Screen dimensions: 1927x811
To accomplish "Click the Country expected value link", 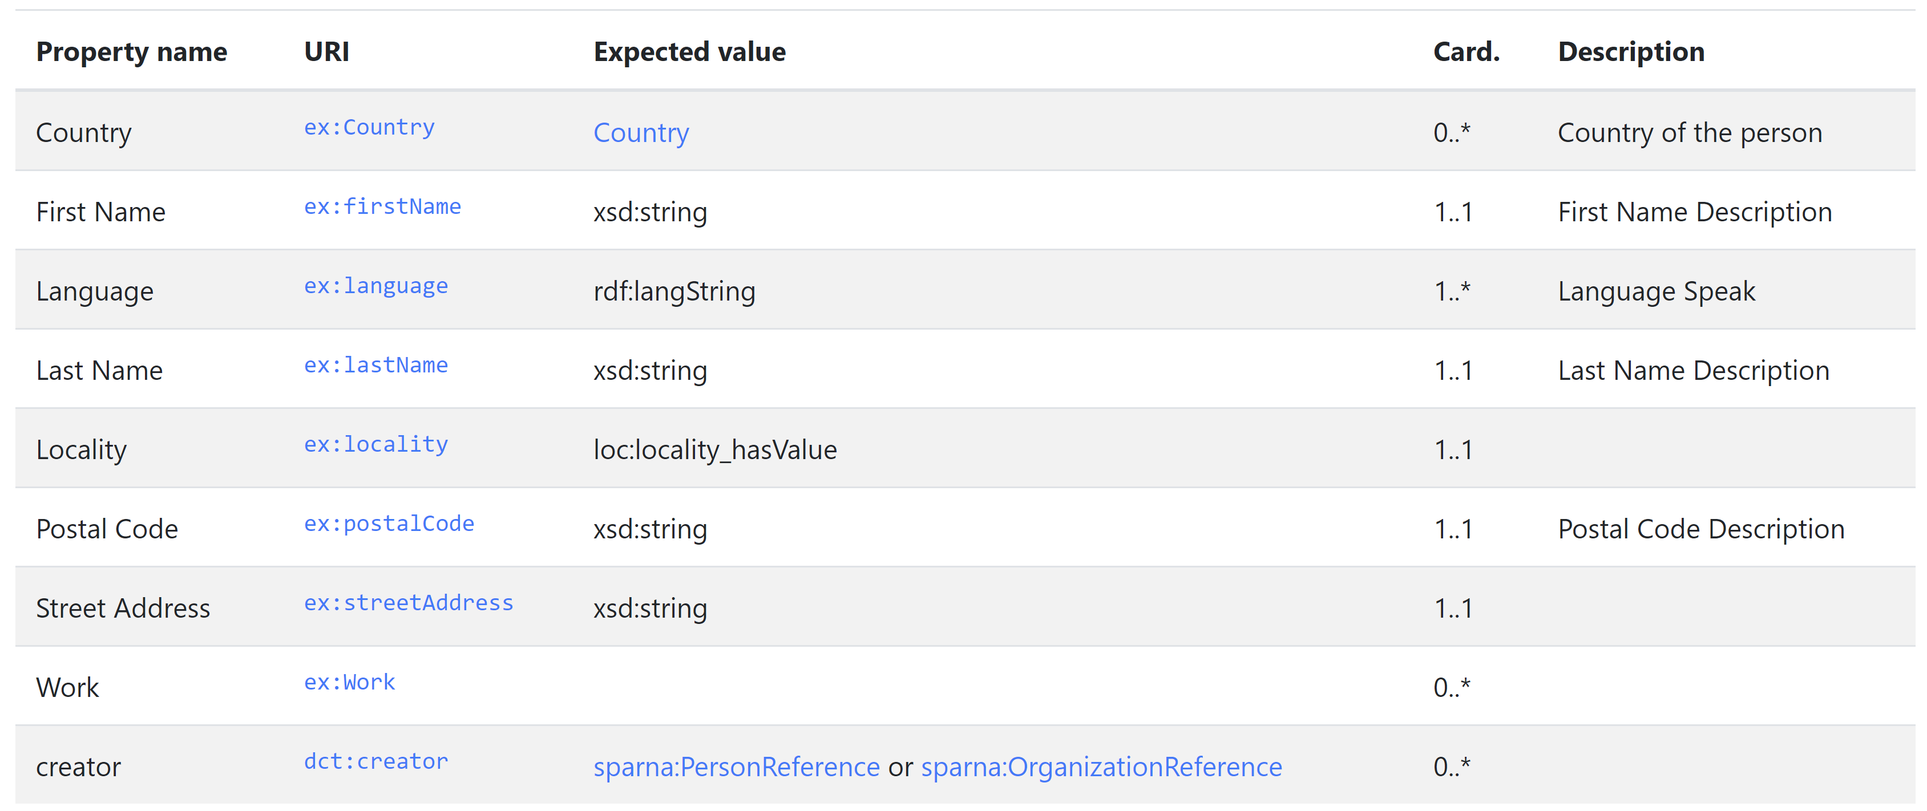I will pyautogui.click(x=640, y=133).
